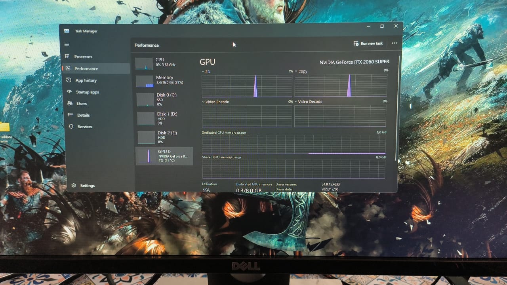Expand the Video Encode graph dropdown
Viewport: 507px width, 285px height.
(204, 102)
